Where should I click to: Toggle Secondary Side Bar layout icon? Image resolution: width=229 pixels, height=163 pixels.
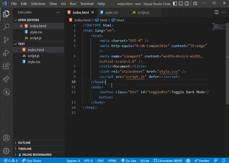187,4
